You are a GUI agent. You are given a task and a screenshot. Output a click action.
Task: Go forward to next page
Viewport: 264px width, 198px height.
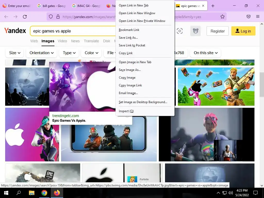point(15,17)
